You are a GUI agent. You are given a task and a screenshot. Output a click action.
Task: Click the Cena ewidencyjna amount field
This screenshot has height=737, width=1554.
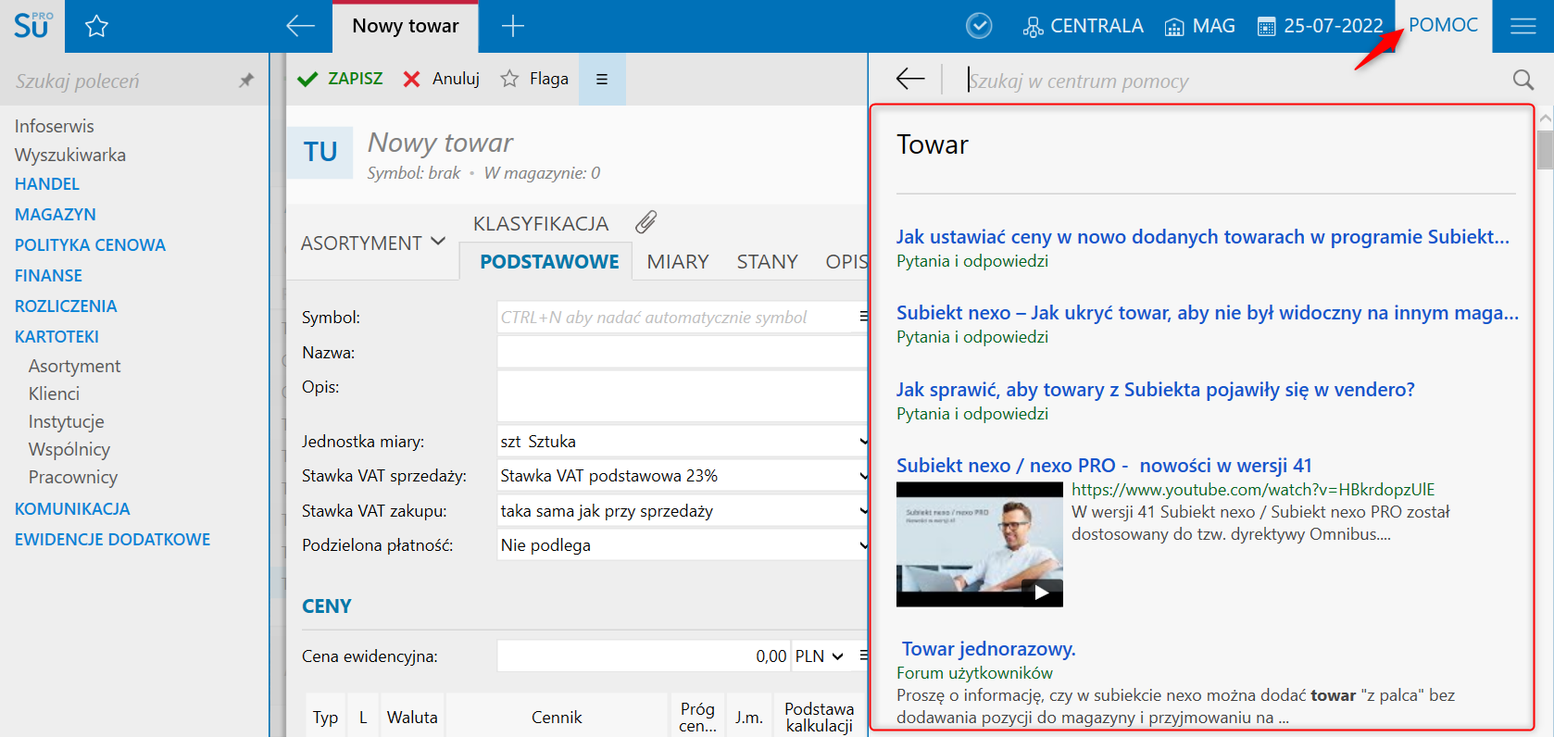644,656
